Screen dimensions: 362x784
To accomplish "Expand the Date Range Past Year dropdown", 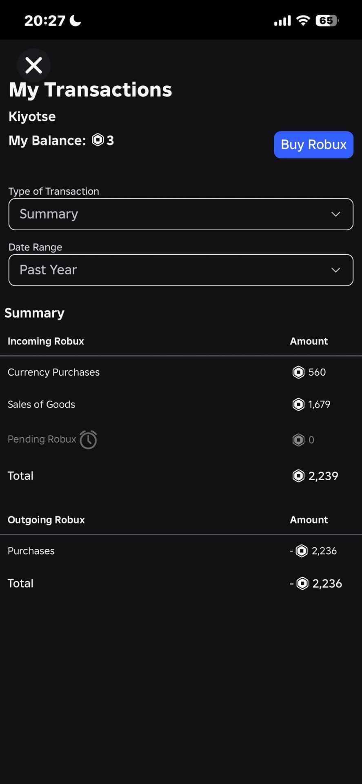I will [181, 270].
